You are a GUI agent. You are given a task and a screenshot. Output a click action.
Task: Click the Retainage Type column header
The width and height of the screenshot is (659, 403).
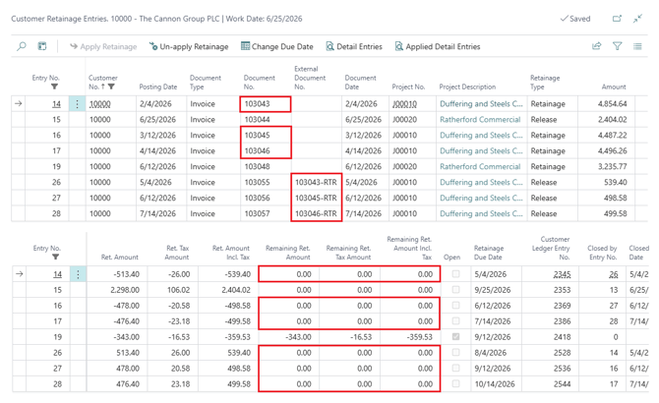coord(545,83)
